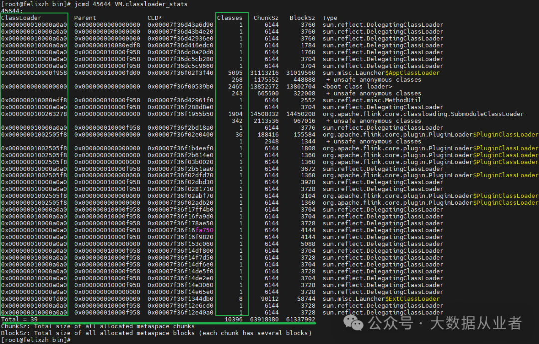Click the BlockSz value 13802704
This screenshot has height=344, width=539.
coord(301,87)
